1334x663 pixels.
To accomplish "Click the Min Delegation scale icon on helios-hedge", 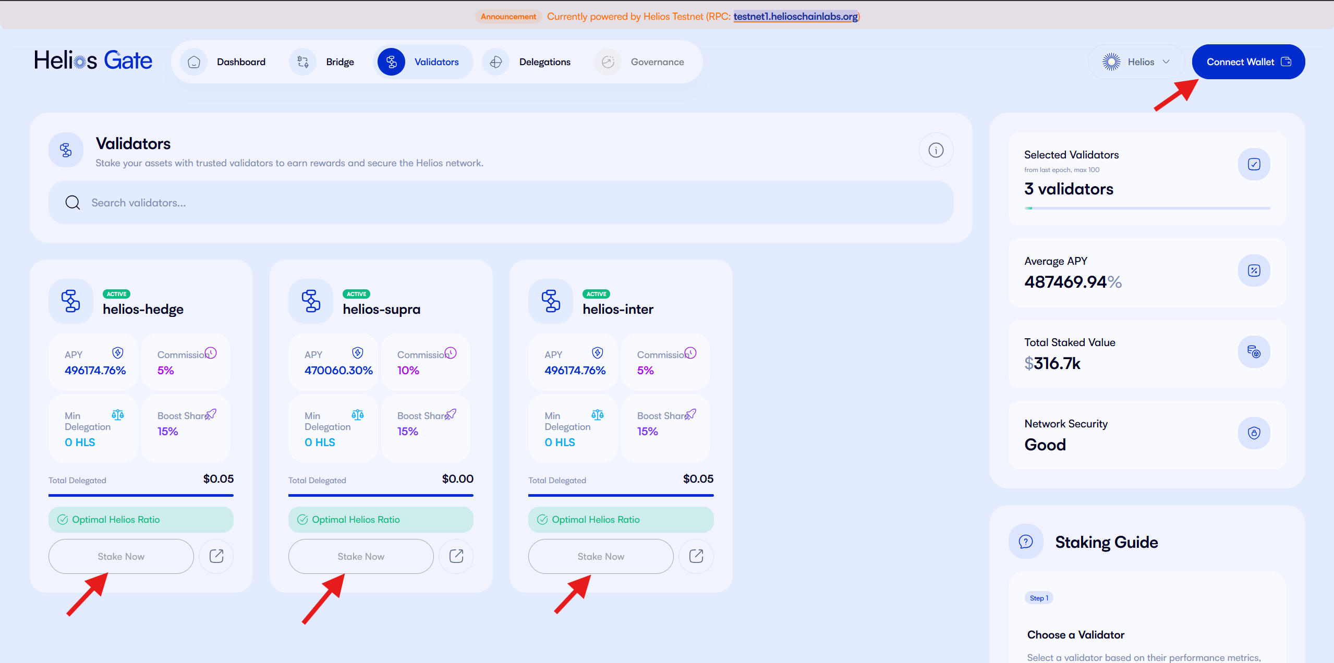I will pos(118,415).
